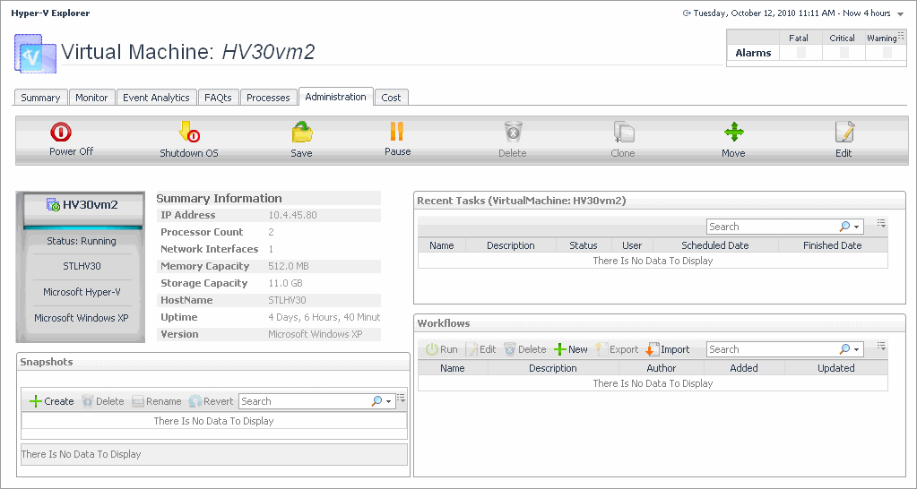917x489 pixels.
Task: Open the Edit virtual machine icon
Action: [x=843, y=133]
